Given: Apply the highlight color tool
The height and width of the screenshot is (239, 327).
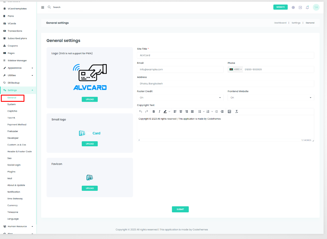Looking at the screenshot, I should coord(165,111).
